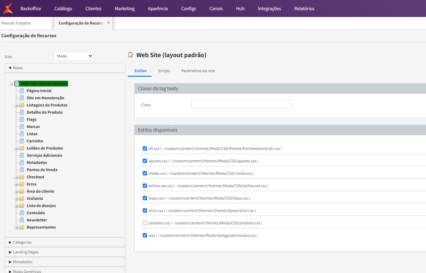426x273 pixels.
Task: Expand the Listagens de Produtos tree node
Action: pos(16,105)
